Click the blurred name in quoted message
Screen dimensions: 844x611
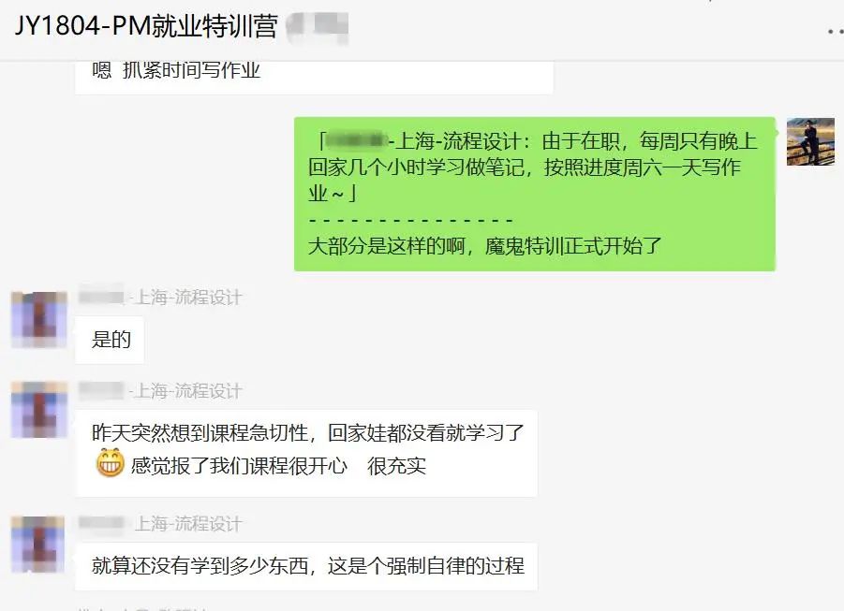pos(356,141)
